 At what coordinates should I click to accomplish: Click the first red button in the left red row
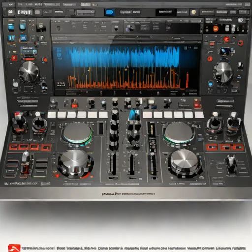click(13, 147)
